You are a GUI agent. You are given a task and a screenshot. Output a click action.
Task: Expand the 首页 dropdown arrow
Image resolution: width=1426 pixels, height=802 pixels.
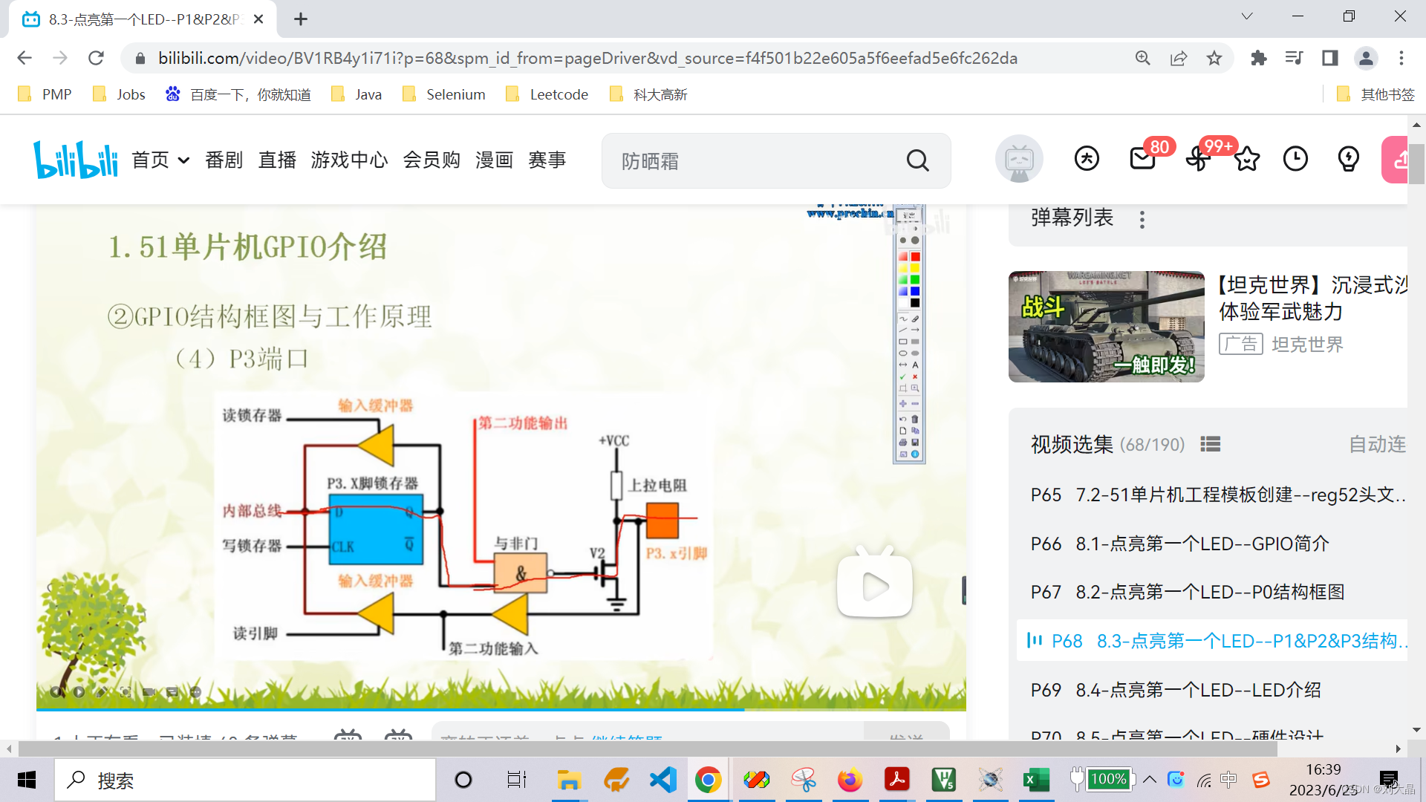pyautogui.click(x=183, y=160)
